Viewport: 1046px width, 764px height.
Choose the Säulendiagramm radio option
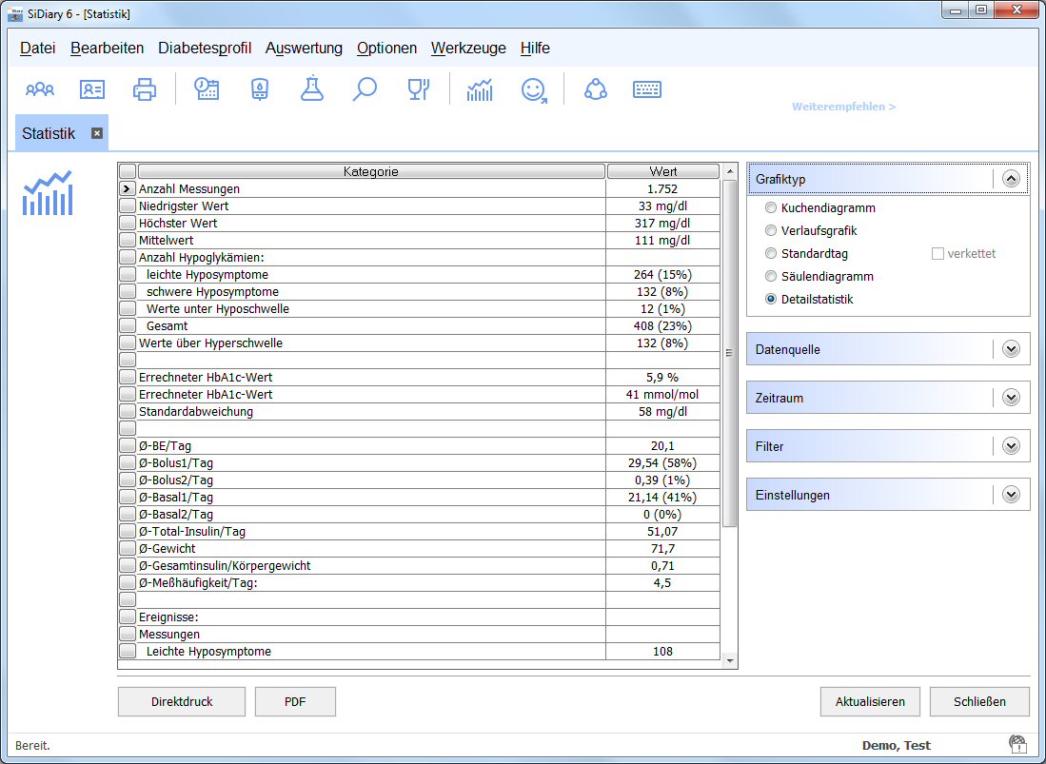coord(771,276)
